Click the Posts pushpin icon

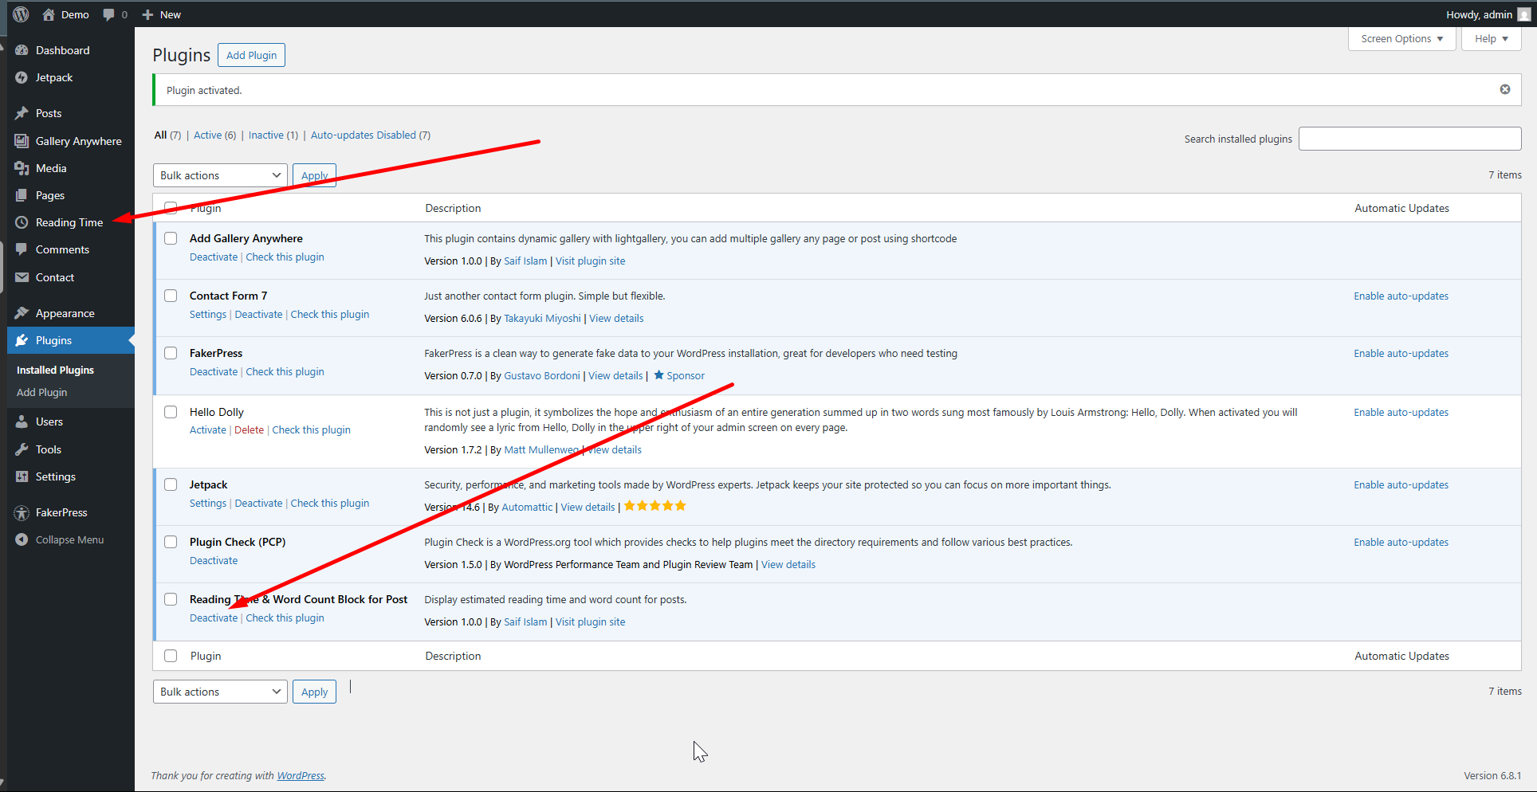22,113
